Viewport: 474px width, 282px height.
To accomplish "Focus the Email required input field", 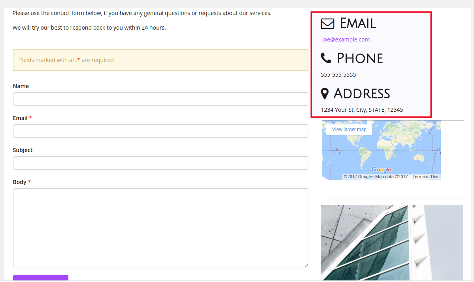I will tap(161, 131).
